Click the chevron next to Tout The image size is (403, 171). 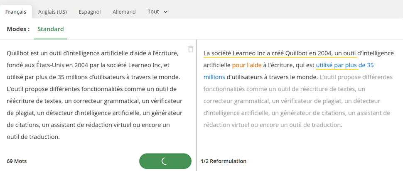pos(165,12)
